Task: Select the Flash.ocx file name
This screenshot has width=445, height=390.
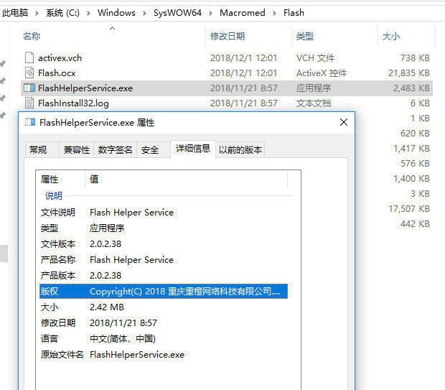Action: [x=57, y=73]
